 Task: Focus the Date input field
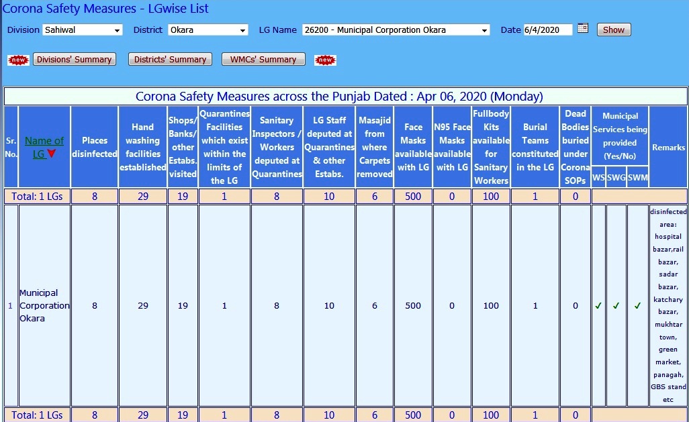point(548,30)
